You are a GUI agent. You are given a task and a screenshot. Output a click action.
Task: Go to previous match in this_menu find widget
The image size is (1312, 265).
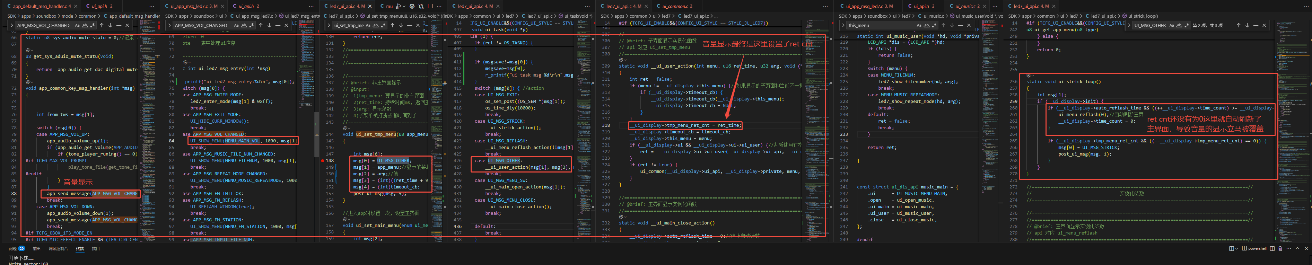pos(943,25)
